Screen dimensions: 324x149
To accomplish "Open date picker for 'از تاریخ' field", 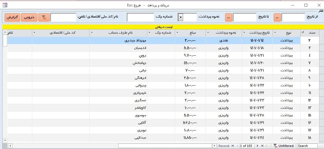I will 277,18.
